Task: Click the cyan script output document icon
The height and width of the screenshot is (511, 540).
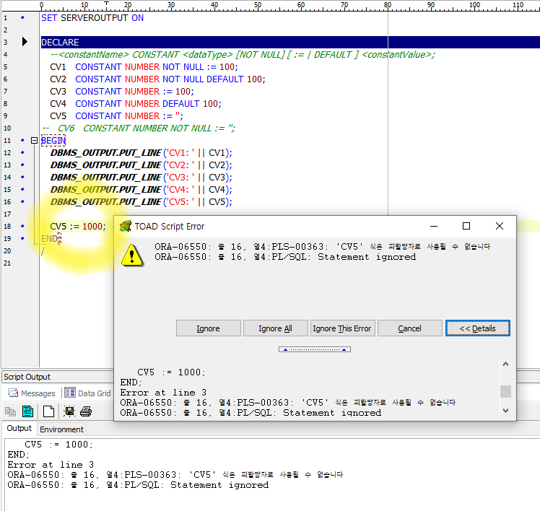Action: coord(28,411)
